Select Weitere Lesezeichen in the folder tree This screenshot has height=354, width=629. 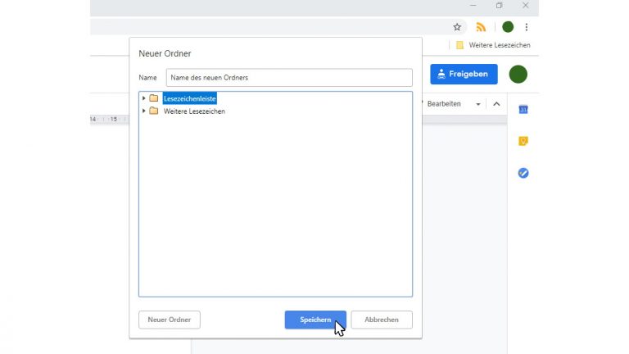pyautogui.click(x=194, y=111)
